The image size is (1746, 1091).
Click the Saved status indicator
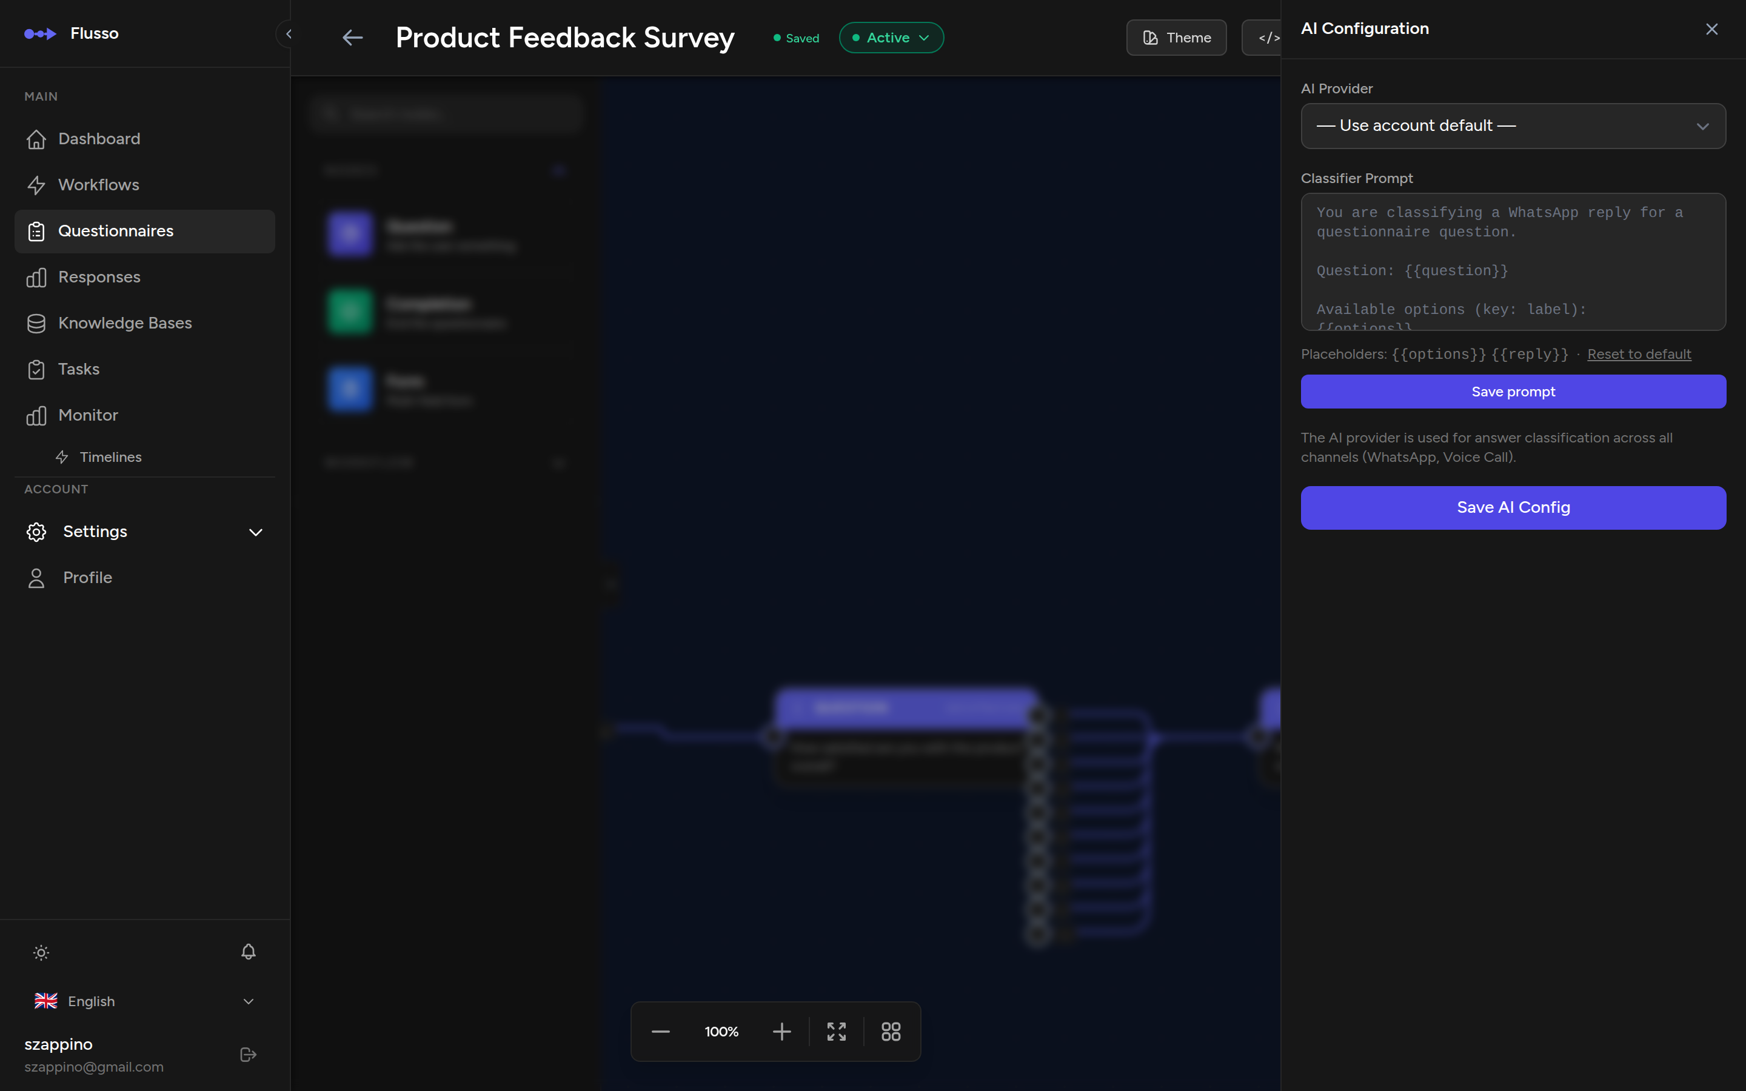(797, 38)
